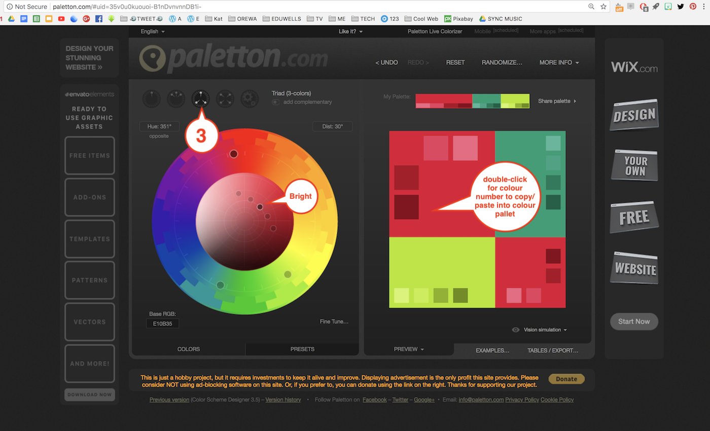Image resolution: width=710 pixels, height=431 pixels.
Task: Toggle the add complementary switch
Action: (x=275, y=102)
